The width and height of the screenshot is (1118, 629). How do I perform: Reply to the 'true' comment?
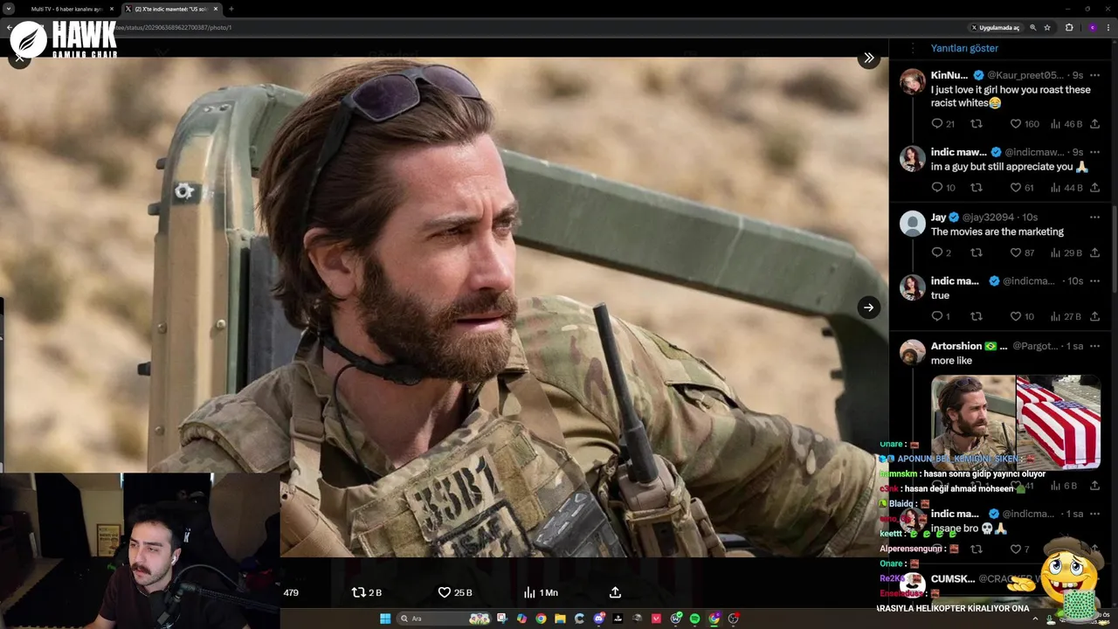(940, 316)
